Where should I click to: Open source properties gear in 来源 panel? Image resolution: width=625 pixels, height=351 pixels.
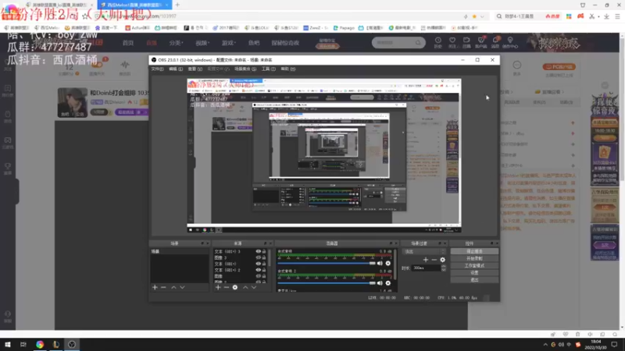(x=235, y=287)
